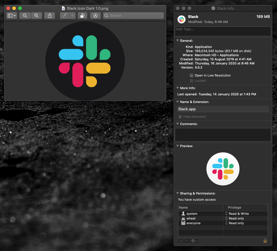
Task: Zoom in on the Slack icon image
Action: [x=36, y=16]
